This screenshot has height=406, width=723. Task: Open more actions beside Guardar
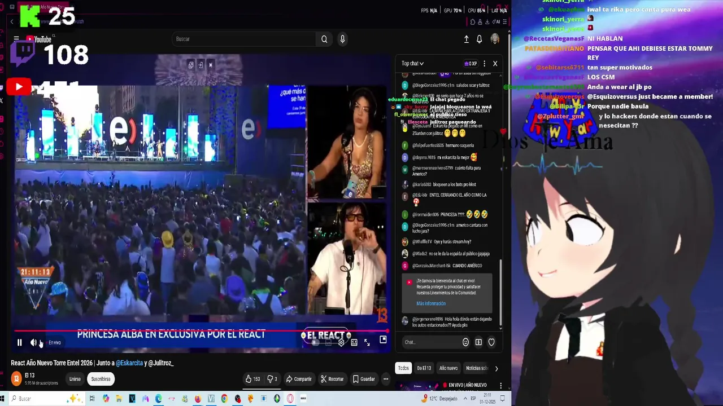point(386,379)
